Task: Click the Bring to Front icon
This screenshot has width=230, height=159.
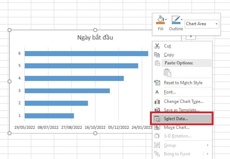Action: pos(157,154)
